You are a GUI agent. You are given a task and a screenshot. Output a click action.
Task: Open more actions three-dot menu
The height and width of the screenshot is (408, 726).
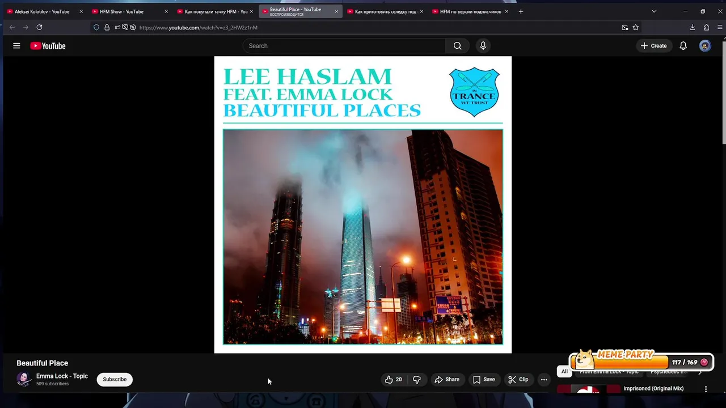point(544,380)
